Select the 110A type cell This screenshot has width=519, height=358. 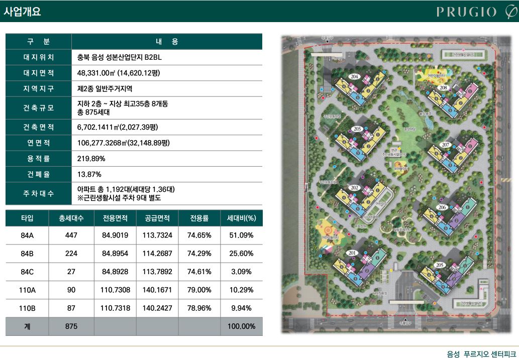pyautogui.click(x=27, y=290)
